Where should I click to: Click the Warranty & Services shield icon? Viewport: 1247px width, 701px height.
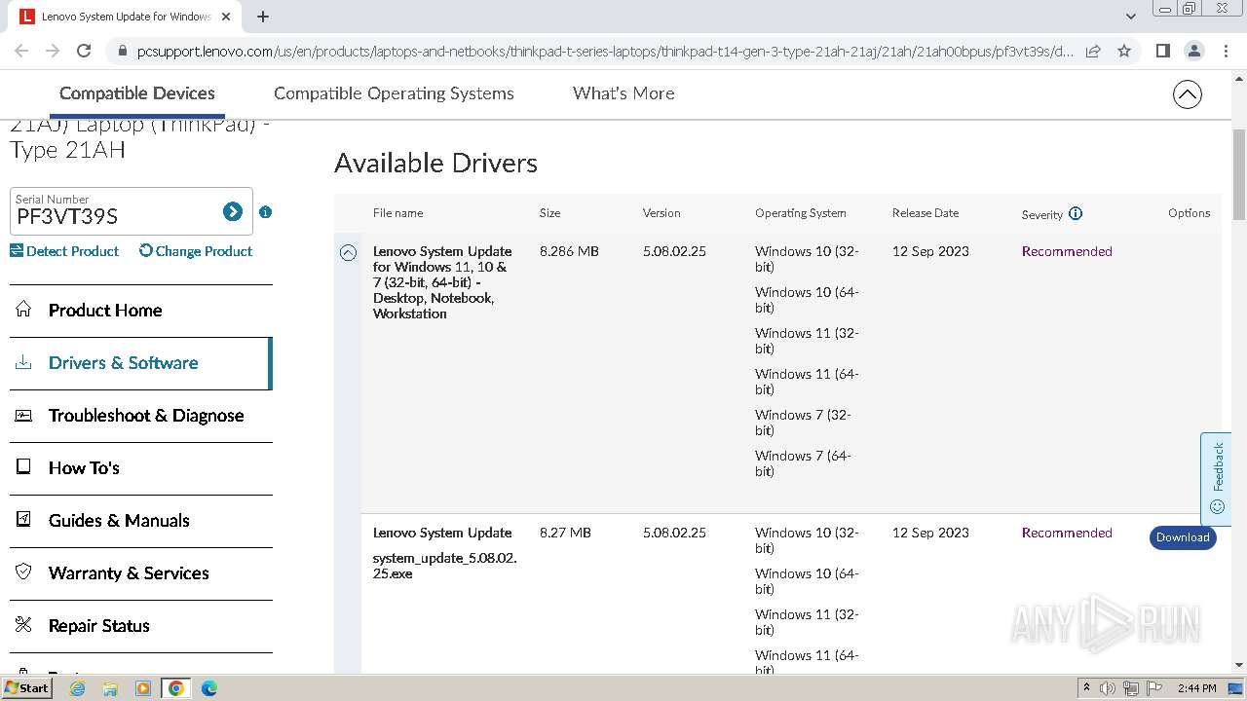[23, 572]
